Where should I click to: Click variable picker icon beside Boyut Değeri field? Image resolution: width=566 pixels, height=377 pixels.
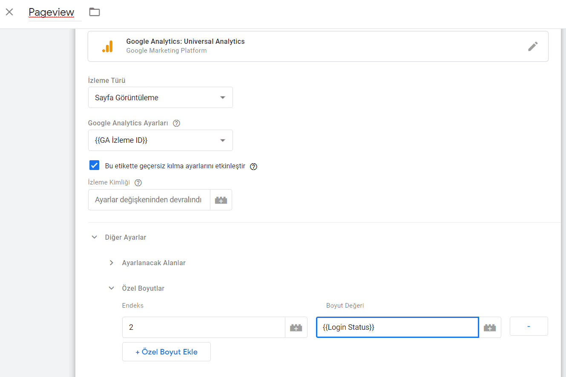click(x=490, y=327)
